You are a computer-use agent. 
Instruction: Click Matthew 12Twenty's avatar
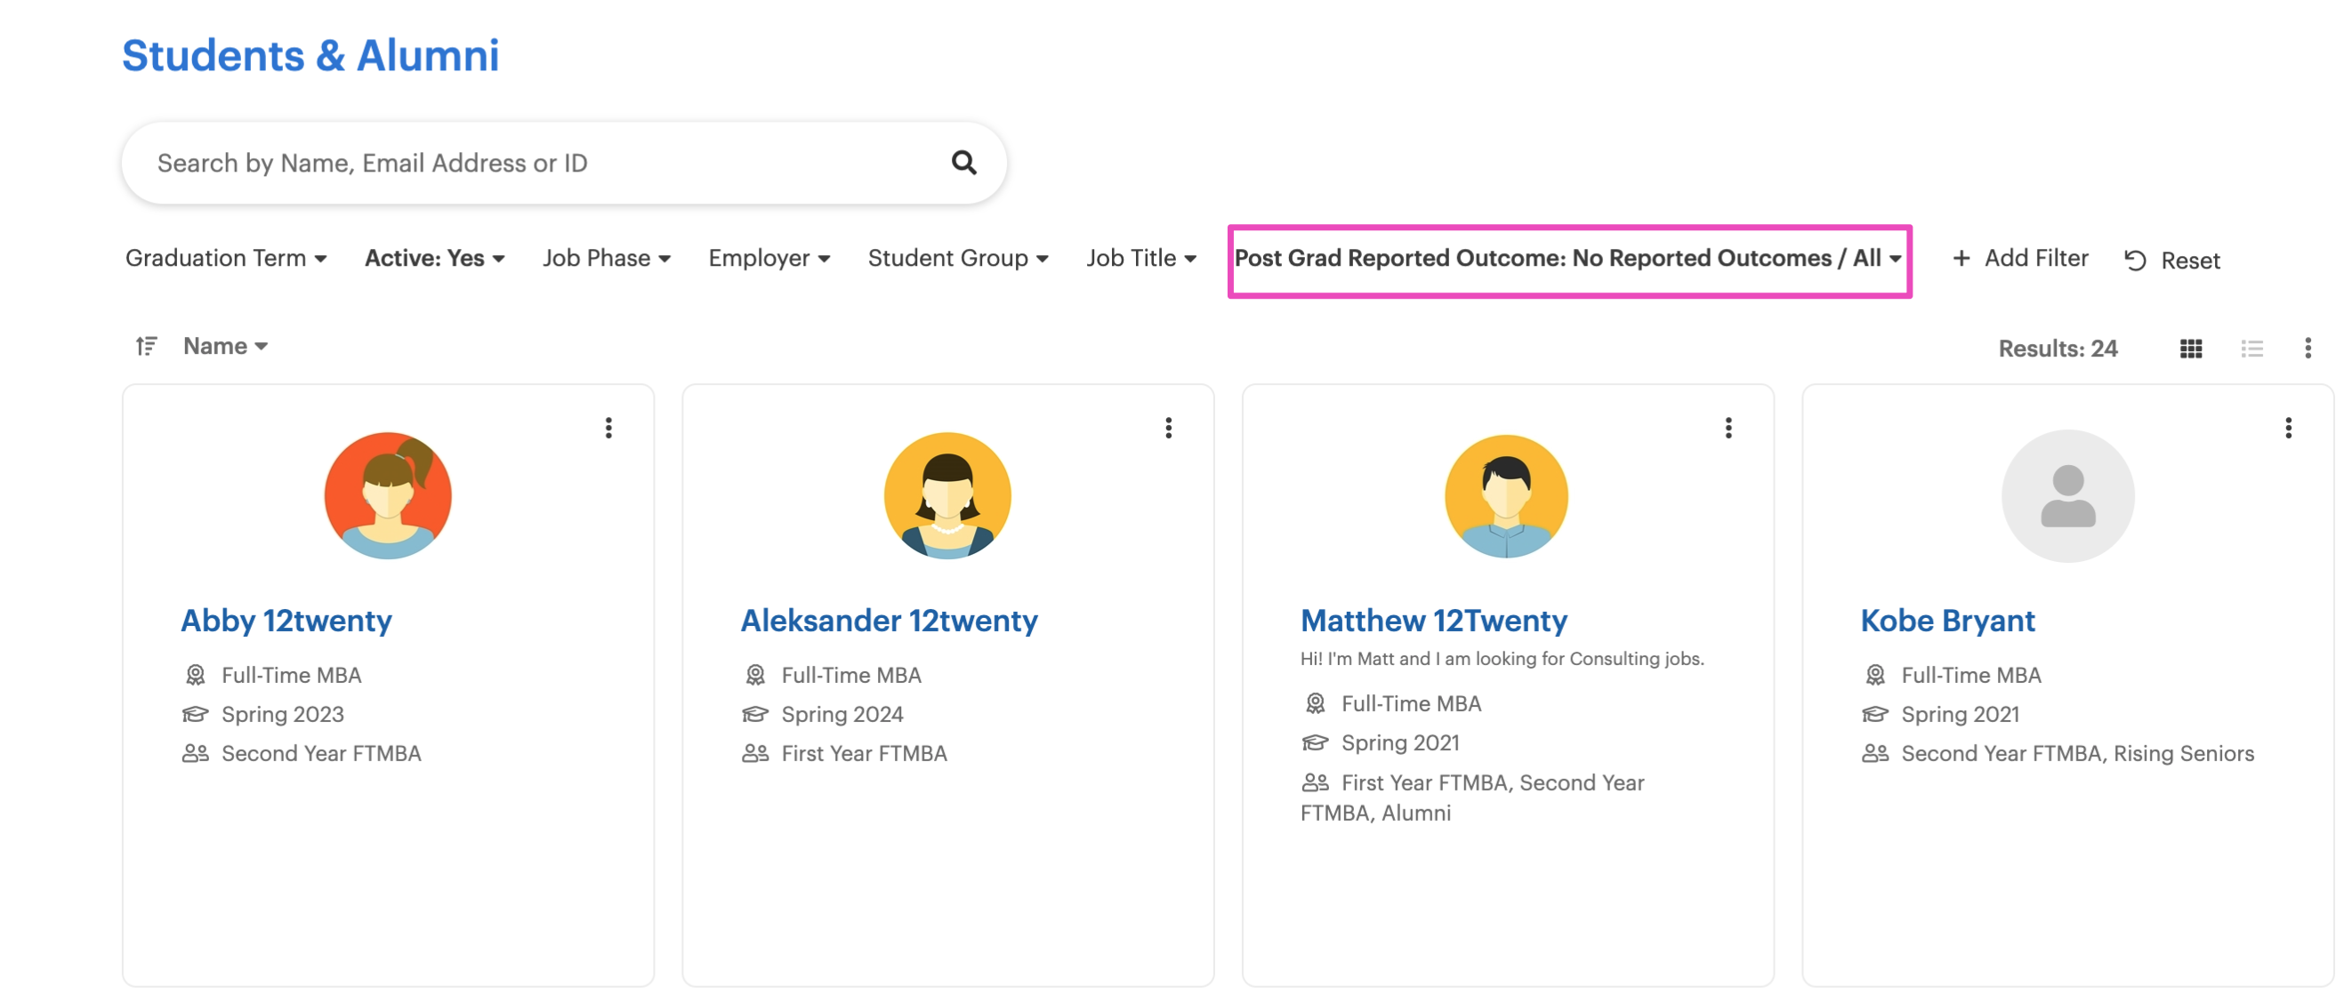1506,495
